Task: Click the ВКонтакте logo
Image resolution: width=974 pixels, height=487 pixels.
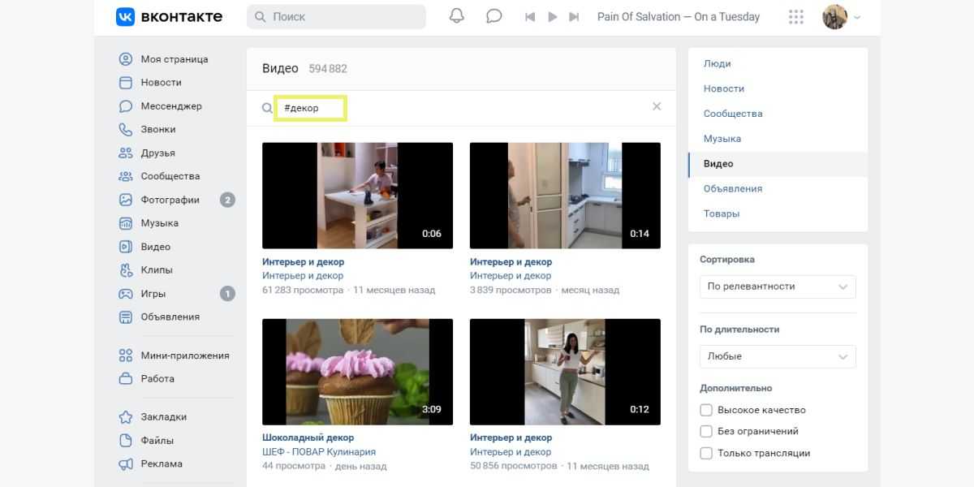Action: [x=169, y=17]
